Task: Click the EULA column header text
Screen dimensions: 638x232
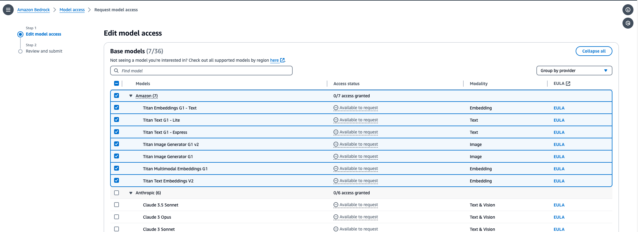Action: tap(559, 83)
